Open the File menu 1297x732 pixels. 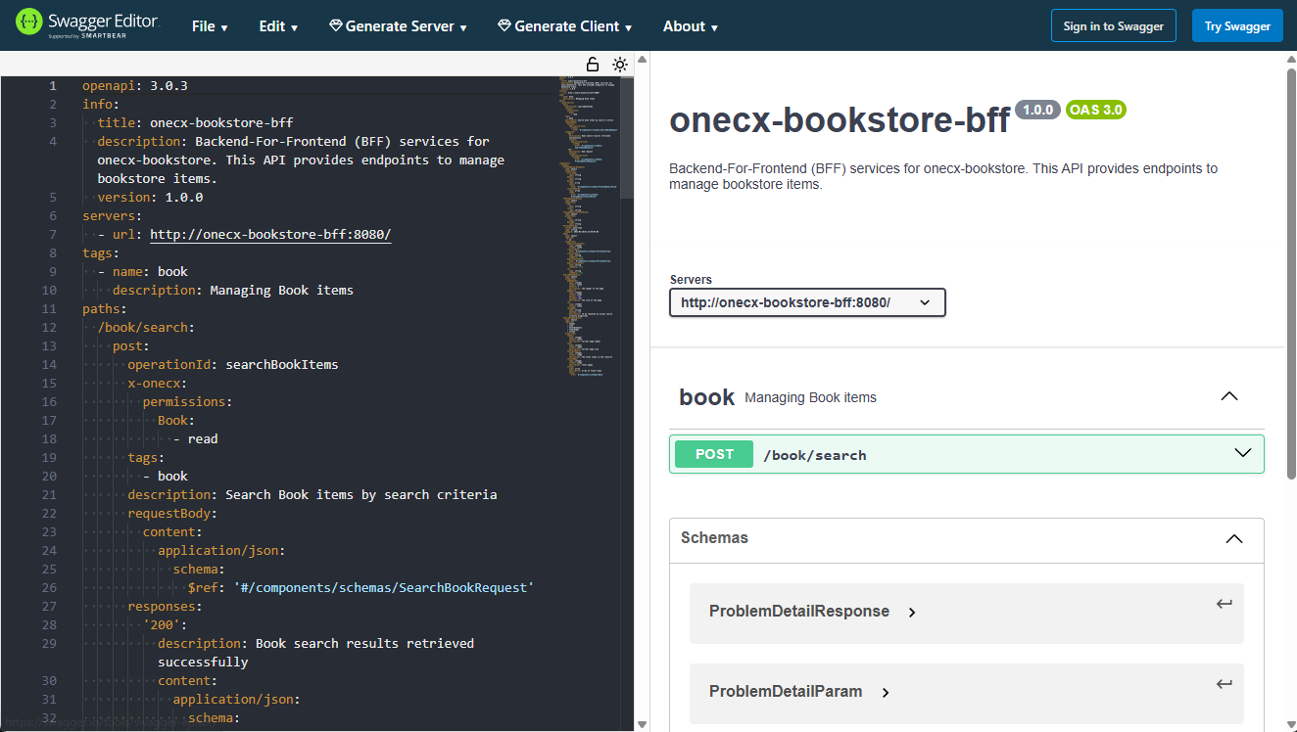tap(210, 25)
